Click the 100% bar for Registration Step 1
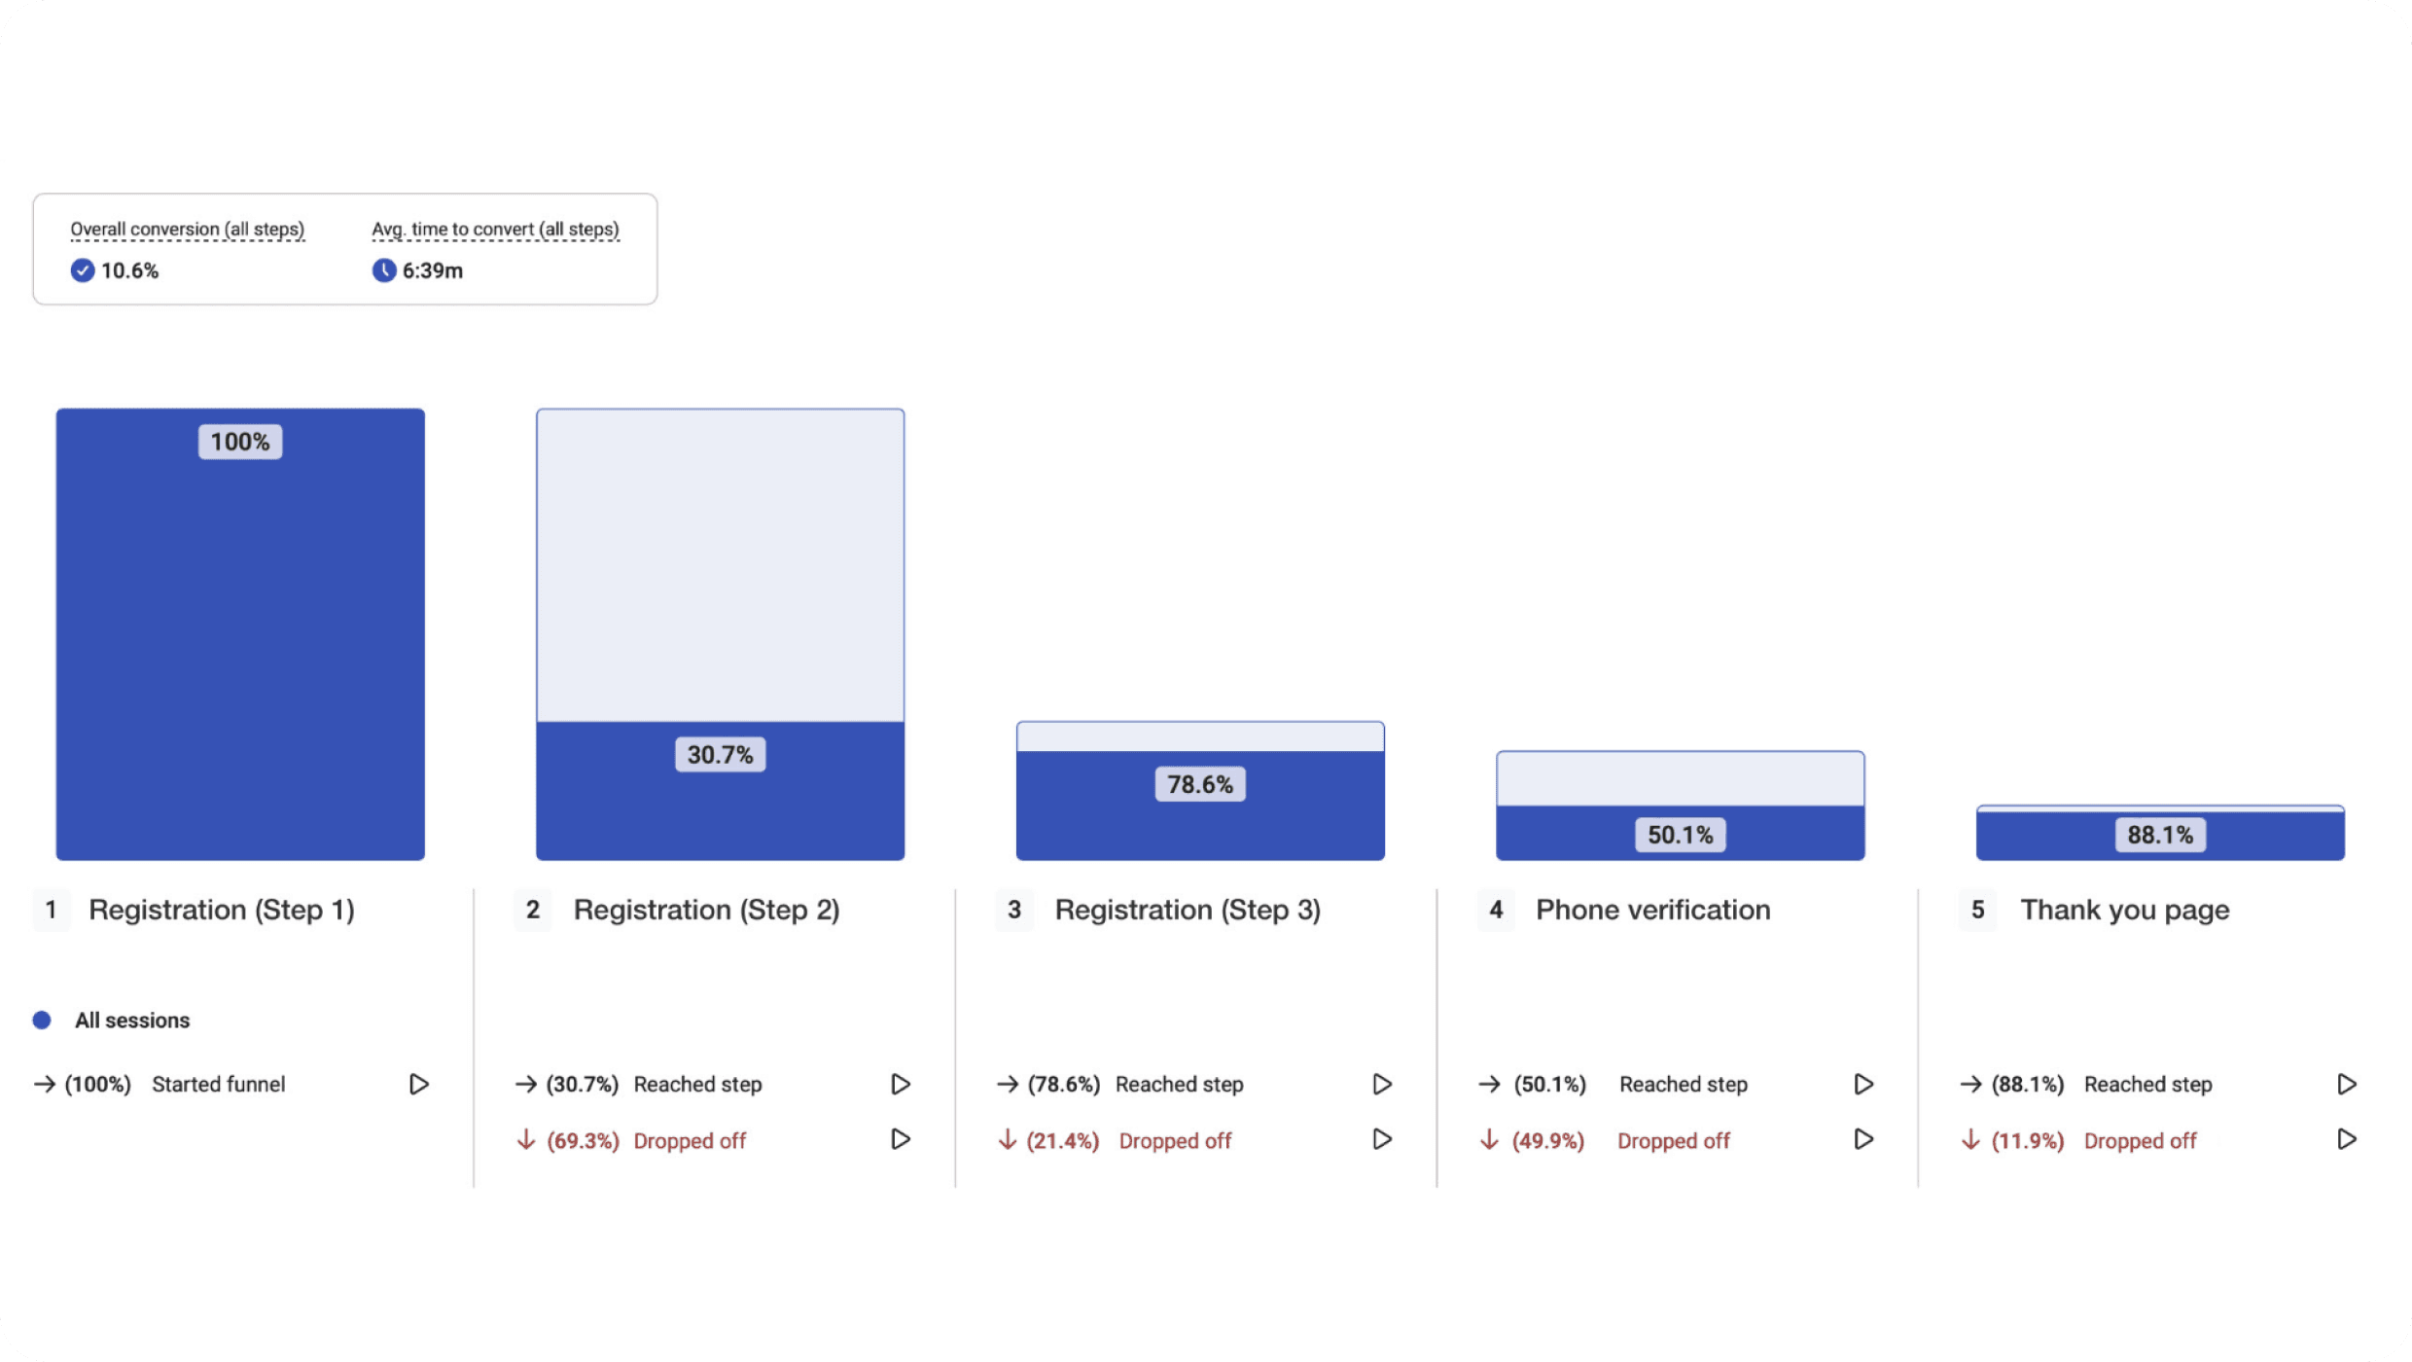Viewport: 2412px width, 1362px height. (240, 632)
